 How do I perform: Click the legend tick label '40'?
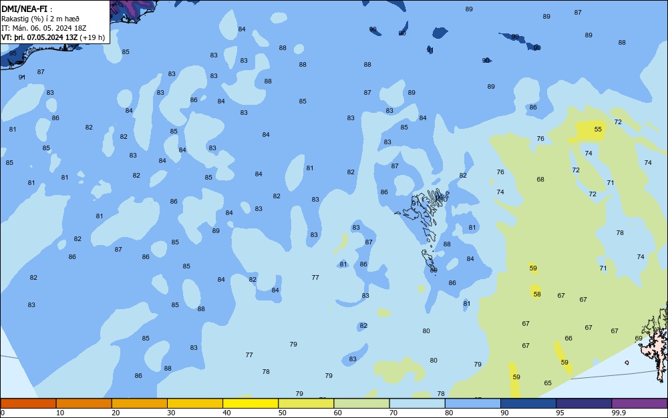226,413
